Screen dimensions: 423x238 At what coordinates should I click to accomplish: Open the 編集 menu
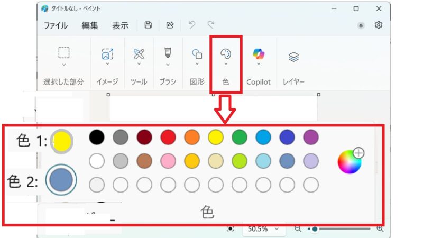[90, 25]
